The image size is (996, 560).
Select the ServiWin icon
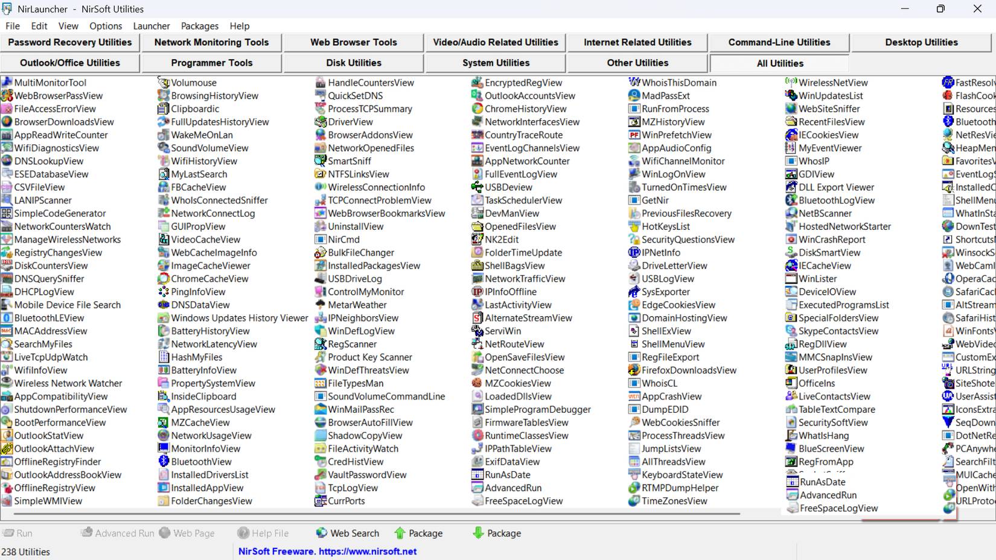477,331
